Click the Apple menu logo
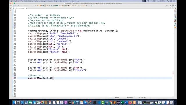 click(12, 1)
